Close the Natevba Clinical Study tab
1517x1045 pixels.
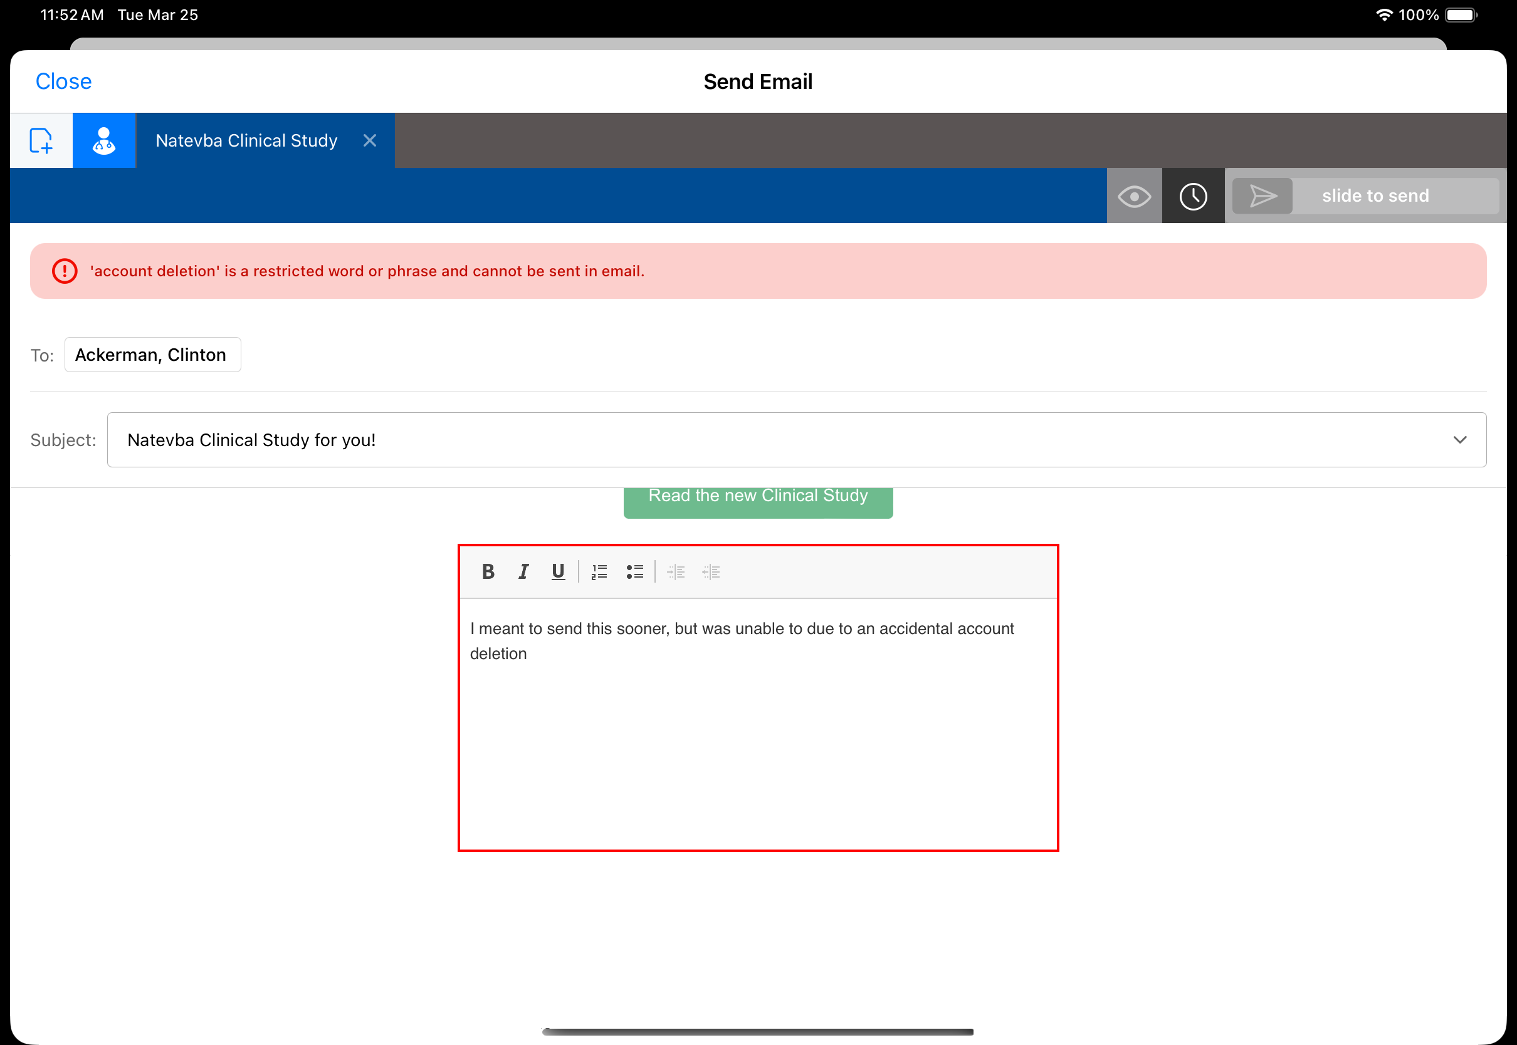coord(369,141)
